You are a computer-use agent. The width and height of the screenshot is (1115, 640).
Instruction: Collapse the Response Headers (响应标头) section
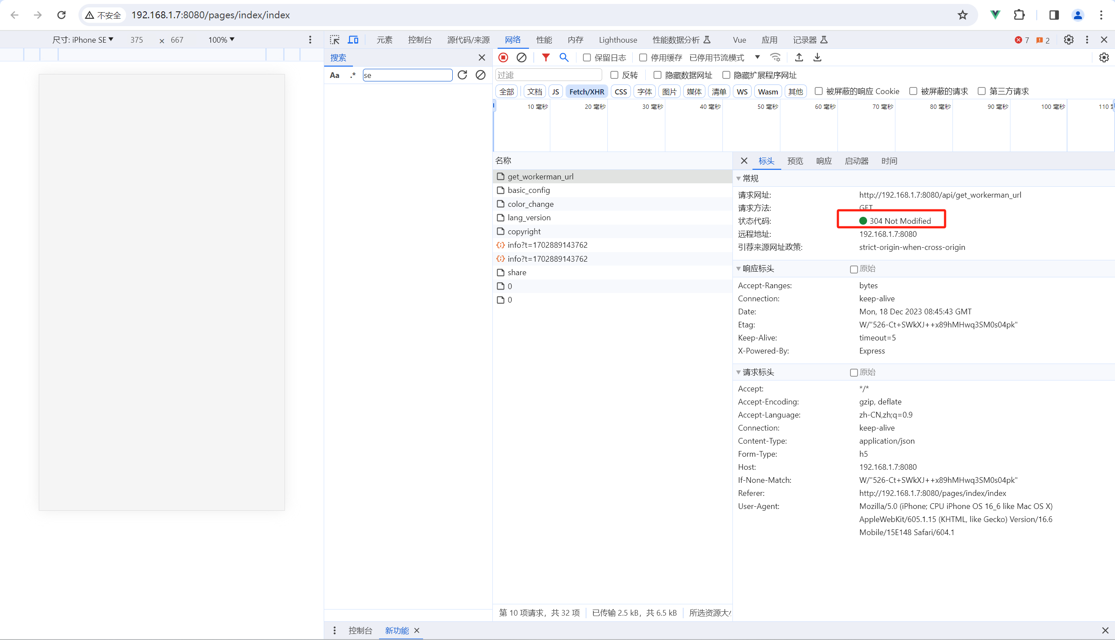(x=738, y=269)
